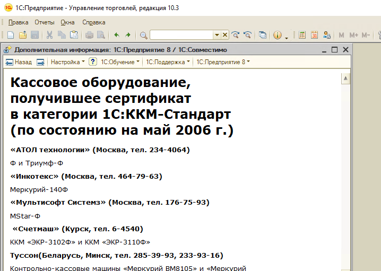381x271 pixels.
Task: Click the Undo green arrow
Action: click(x=117, y=35)
